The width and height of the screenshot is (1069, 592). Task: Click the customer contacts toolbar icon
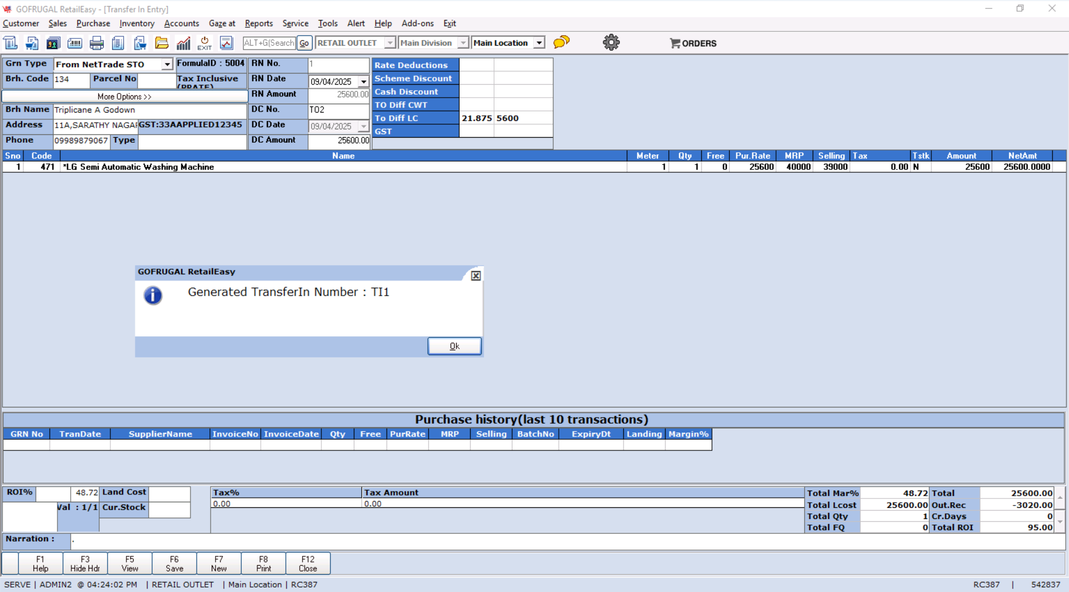(x=53, y=43)
